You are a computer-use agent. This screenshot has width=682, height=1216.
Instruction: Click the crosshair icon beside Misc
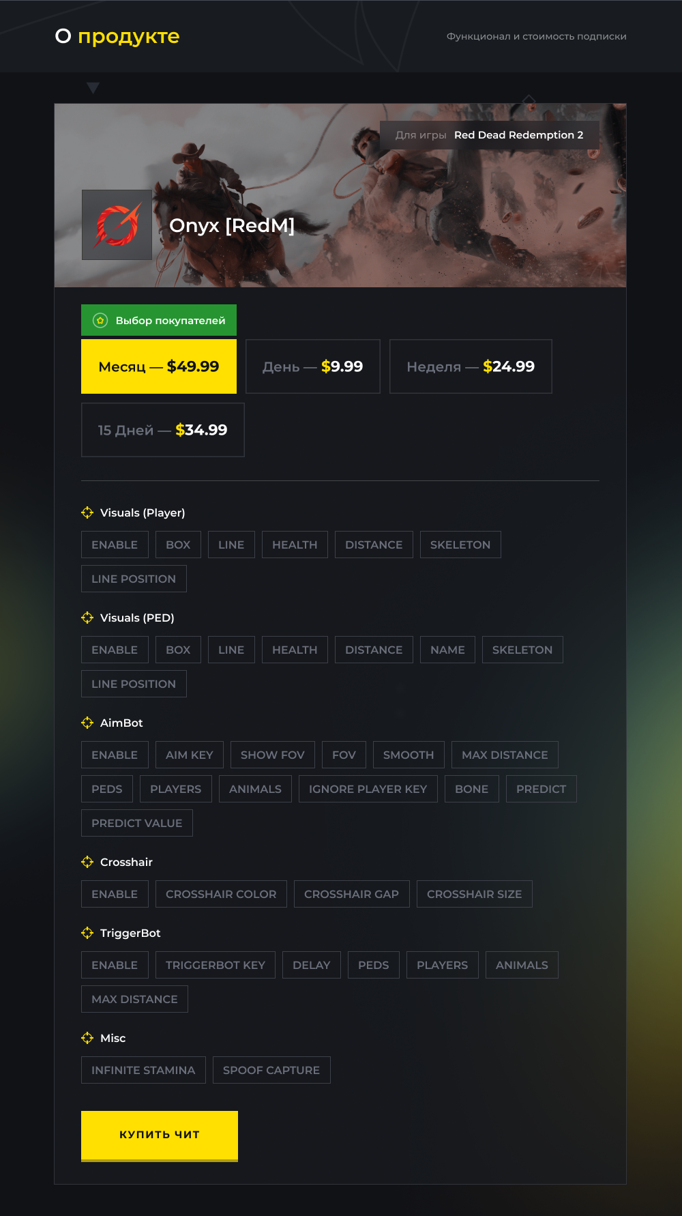click(87, 1038)
